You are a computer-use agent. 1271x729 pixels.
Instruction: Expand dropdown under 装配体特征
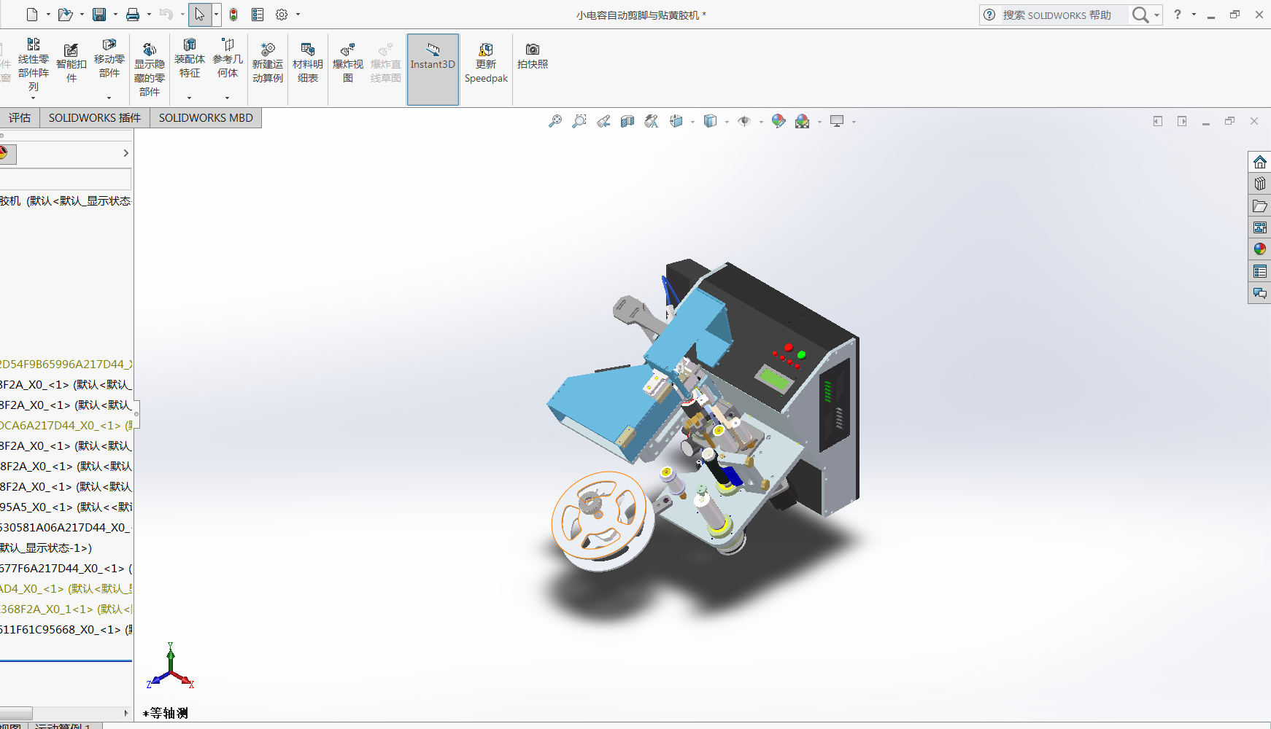[x=190, y=98]
